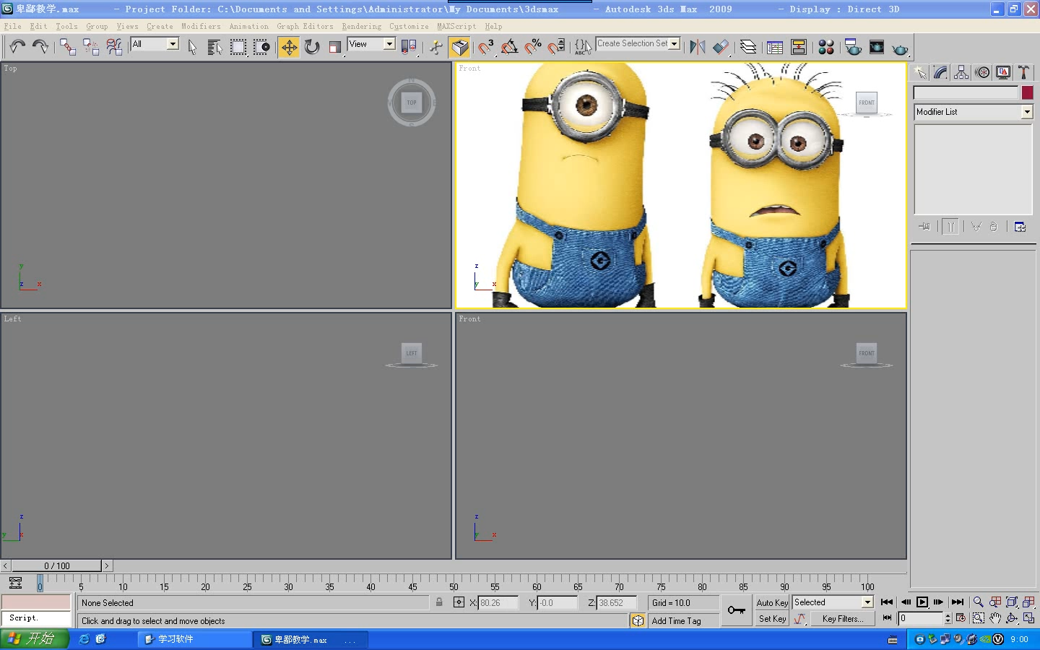The image size is (1040, 650).
Task: Click the Undo arrow icon
Action: pyautogui.click(x=17, y=47)
